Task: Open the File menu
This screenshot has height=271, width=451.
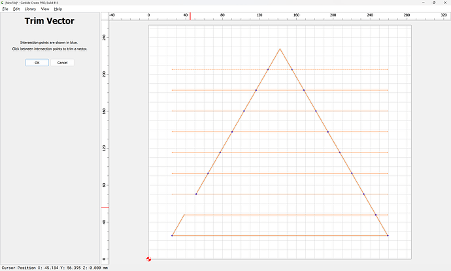Action: (5, 9)
